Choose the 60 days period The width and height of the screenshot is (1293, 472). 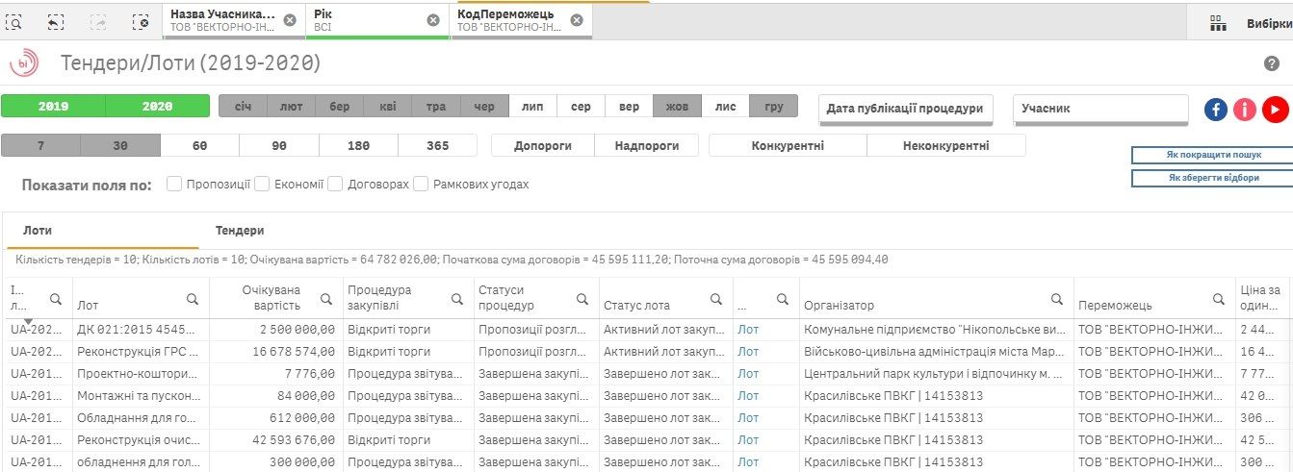[x=199, y=146]
